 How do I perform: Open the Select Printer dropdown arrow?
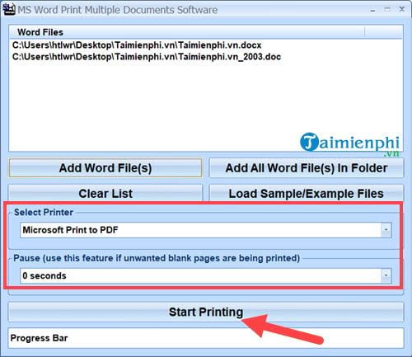(x=386, y=230)
